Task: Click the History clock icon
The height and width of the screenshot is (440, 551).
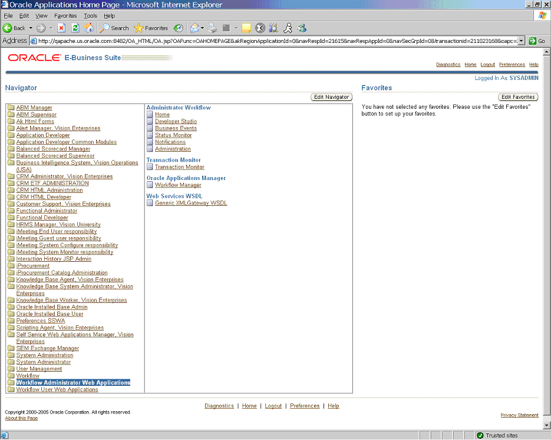Action: (179, 28)
